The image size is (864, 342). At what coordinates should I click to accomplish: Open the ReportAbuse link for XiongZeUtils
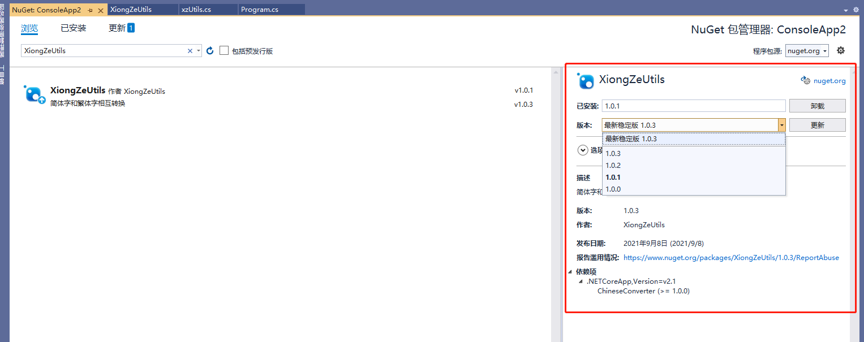(x=731, y=258)
